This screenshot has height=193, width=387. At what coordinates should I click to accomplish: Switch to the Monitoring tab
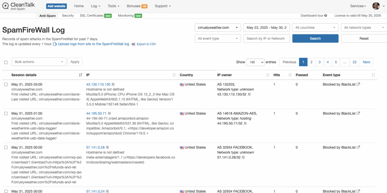130,15
